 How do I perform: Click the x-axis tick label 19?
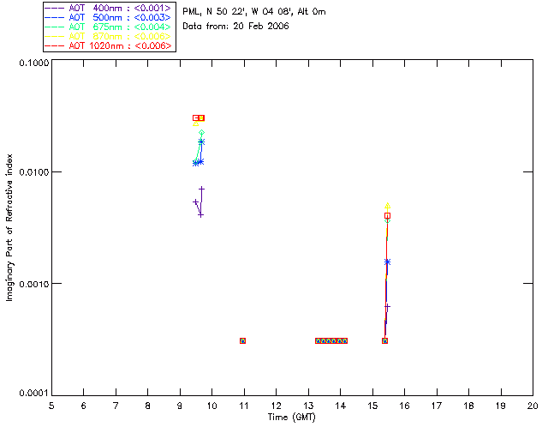click(501, 406)
